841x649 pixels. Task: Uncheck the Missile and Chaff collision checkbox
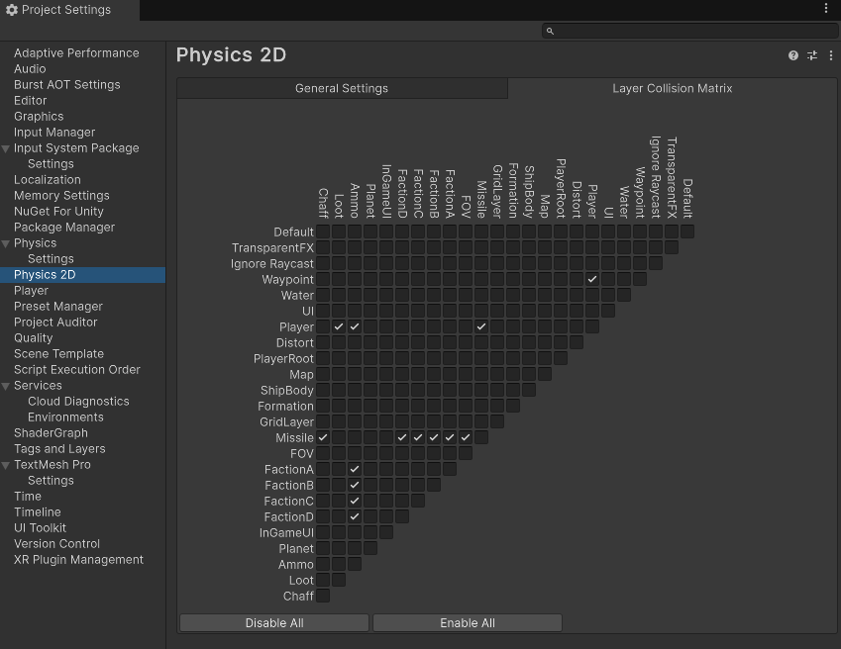(x=323, y=437)
